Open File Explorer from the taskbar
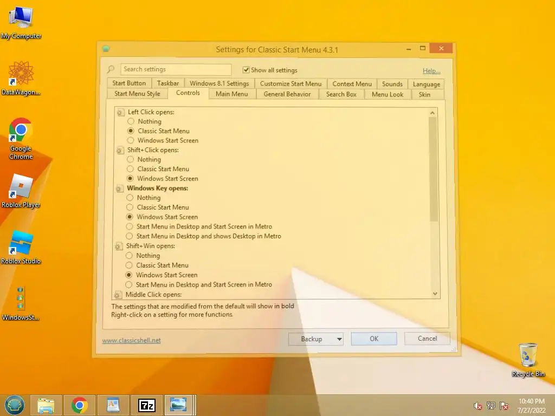This screenshot has width=555, height=416. coord(46,405)
